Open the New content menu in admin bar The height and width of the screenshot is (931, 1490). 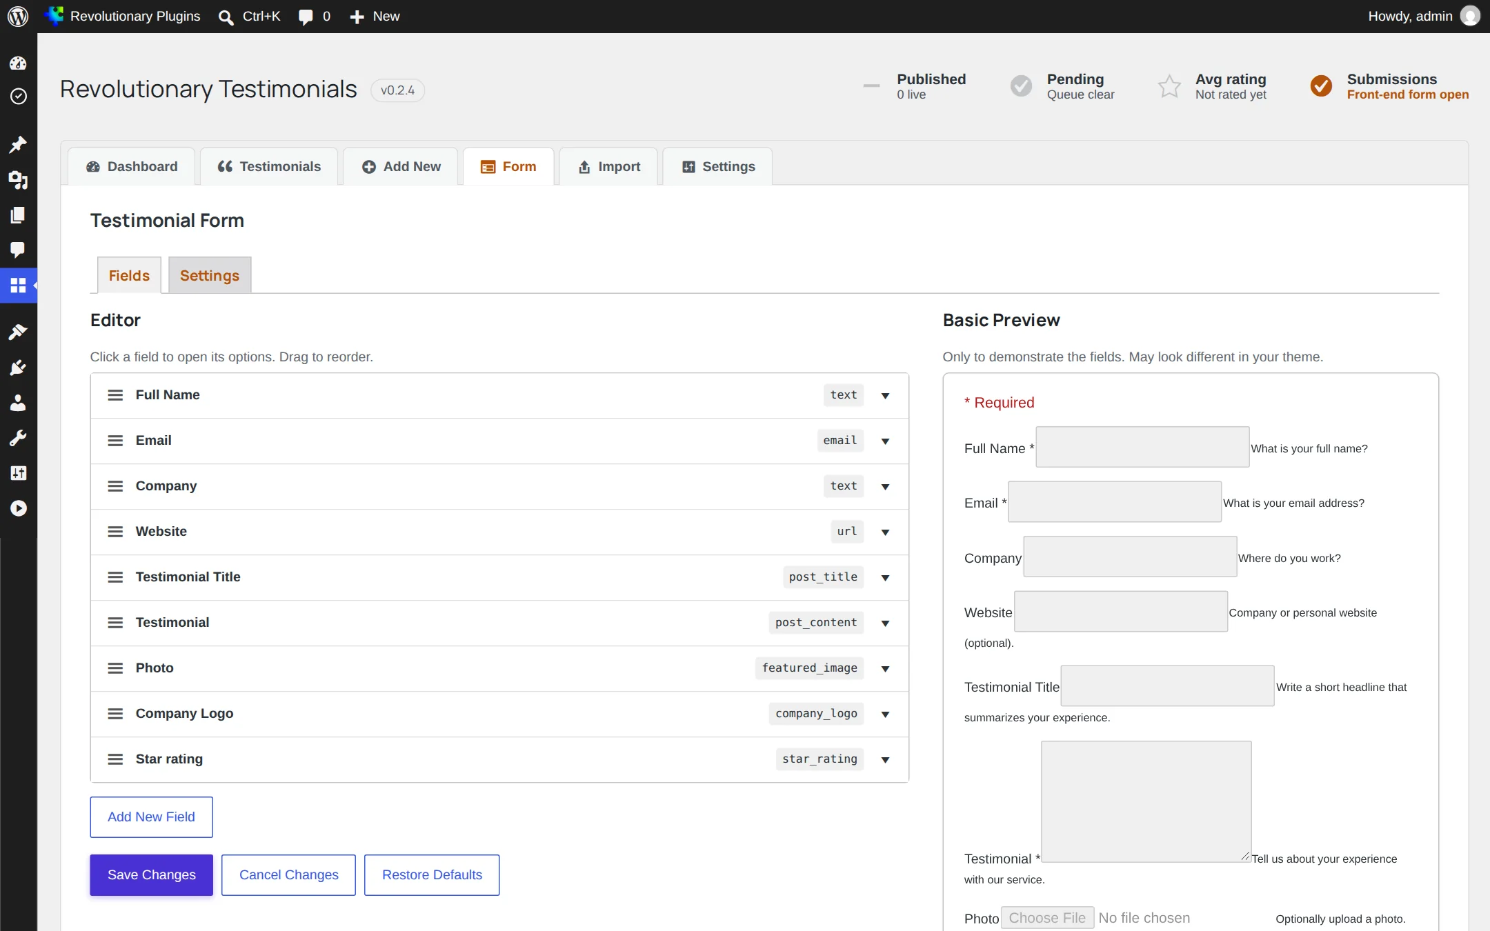point(375,17)
